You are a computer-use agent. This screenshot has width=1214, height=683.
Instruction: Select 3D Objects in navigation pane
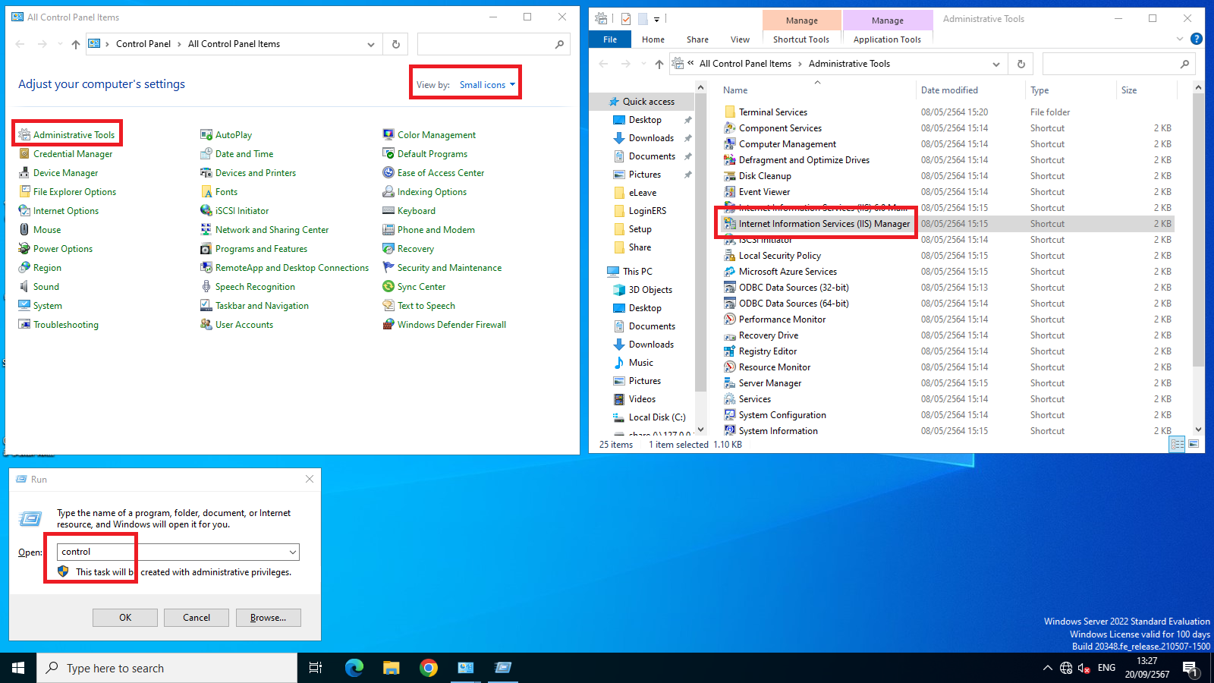650,290
